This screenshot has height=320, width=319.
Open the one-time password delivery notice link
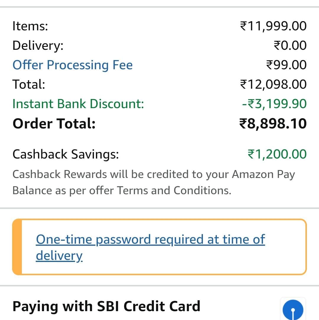(x=150, y=247)
